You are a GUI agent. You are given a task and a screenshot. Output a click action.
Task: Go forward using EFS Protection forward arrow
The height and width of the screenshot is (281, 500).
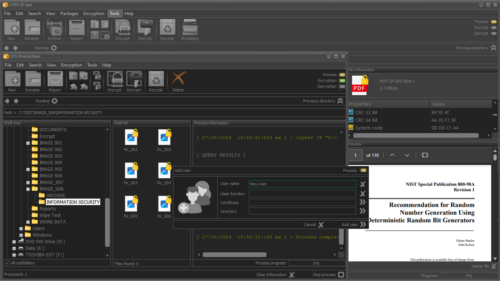click(x=16, y=101)
